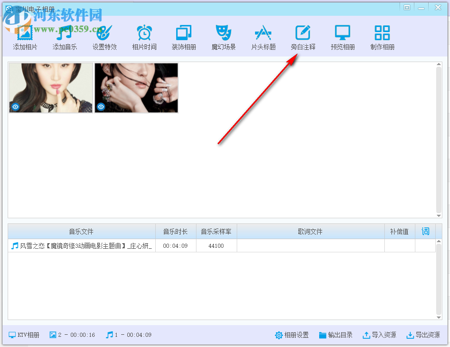Click photo panel scrollbar up arrow
Viewport: 450px width, 347px height.
coord(439,64)
